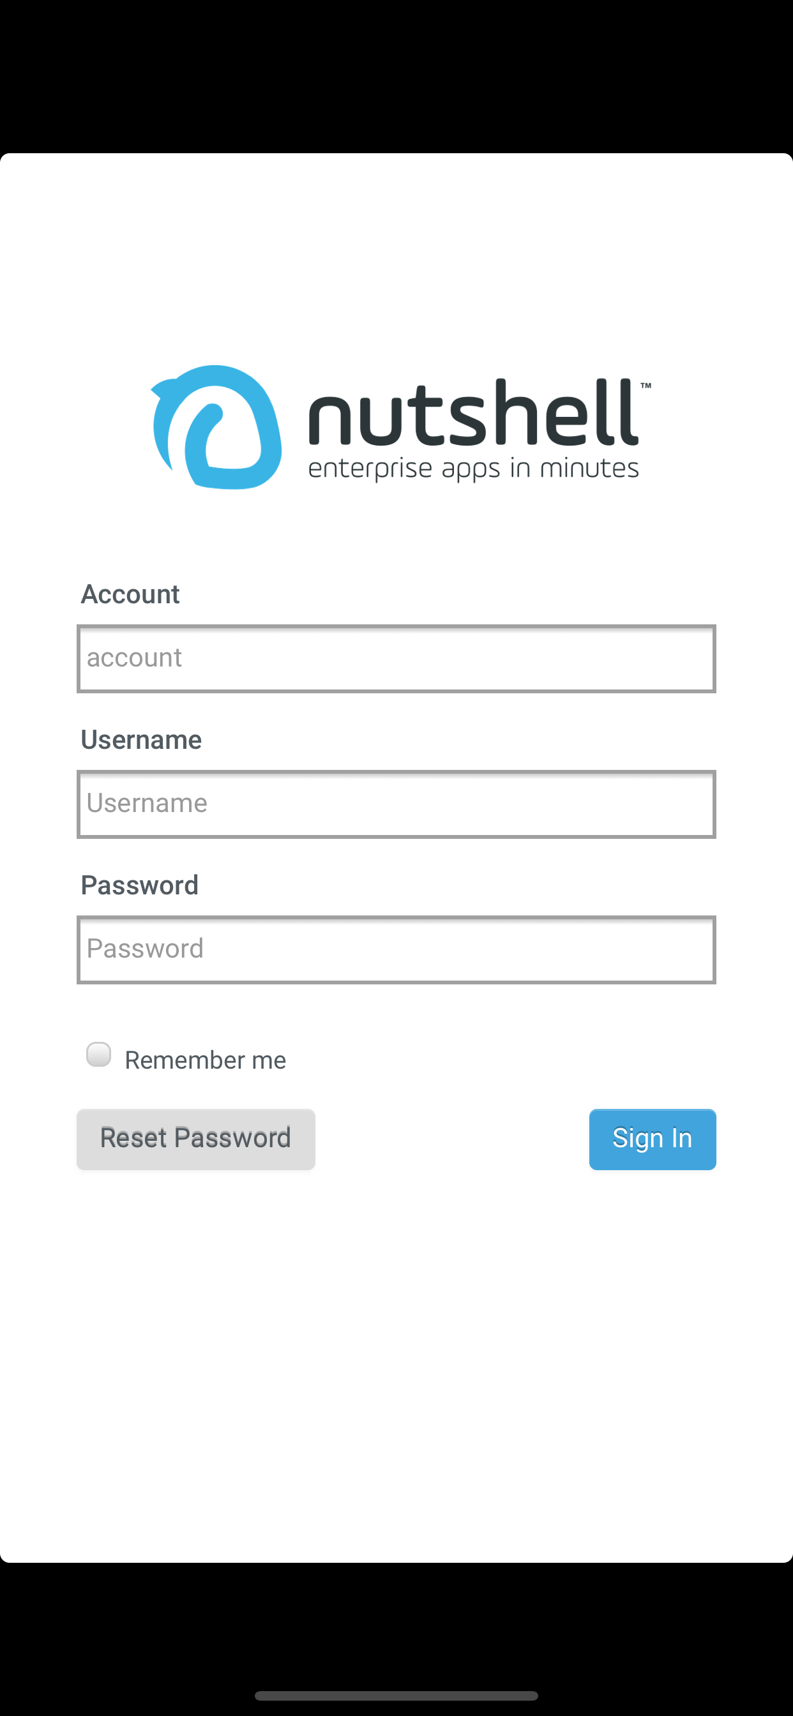
Task: Focus the account input field
Action: tap(396, 659)
